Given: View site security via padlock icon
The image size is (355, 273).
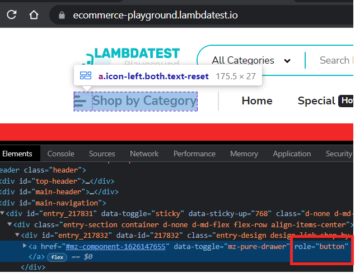Looking at the screenshot, I should coord(62,16).
